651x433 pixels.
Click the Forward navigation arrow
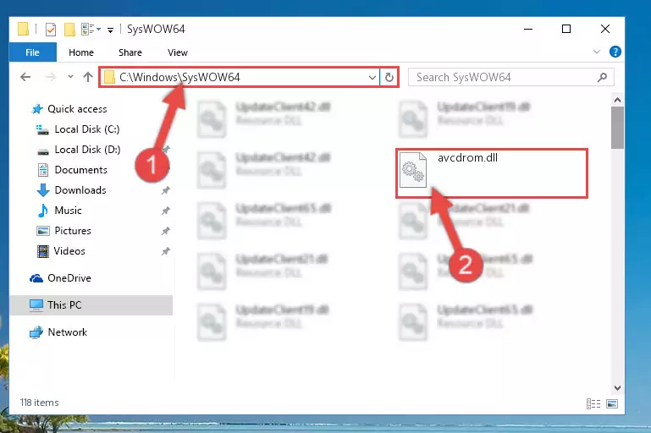tap(50, 77)
